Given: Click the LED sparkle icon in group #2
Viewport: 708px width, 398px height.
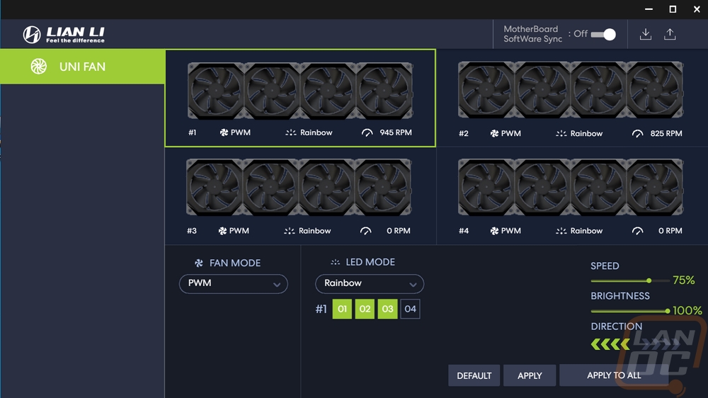Looking at the screenshot, I should point(561,133).
